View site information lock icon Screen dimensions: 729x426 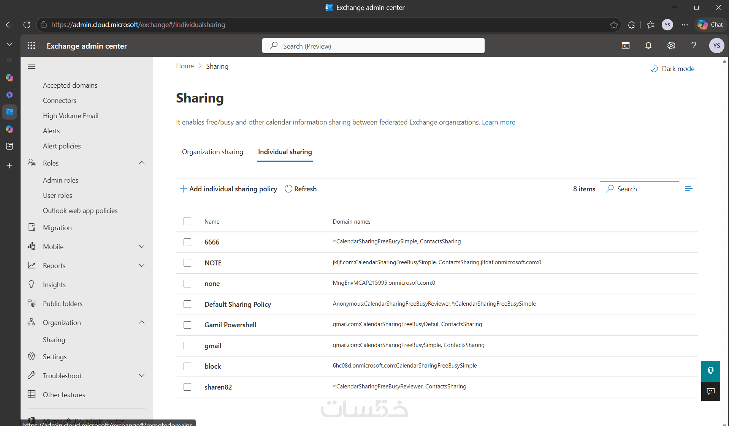[x=44, y=25]
